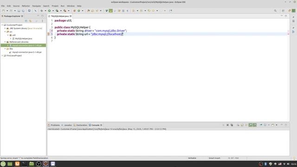Toggle Link with Editor in the Package Explorer
Image resolution: width=297 pixels, height=167 pixels.
click(30, 21)
